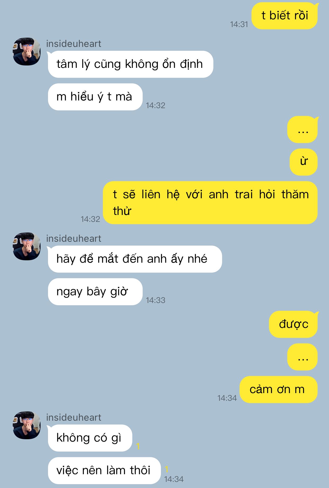Tap the "hãy để mắt đến anh ấy nhé" bubble

135,259
